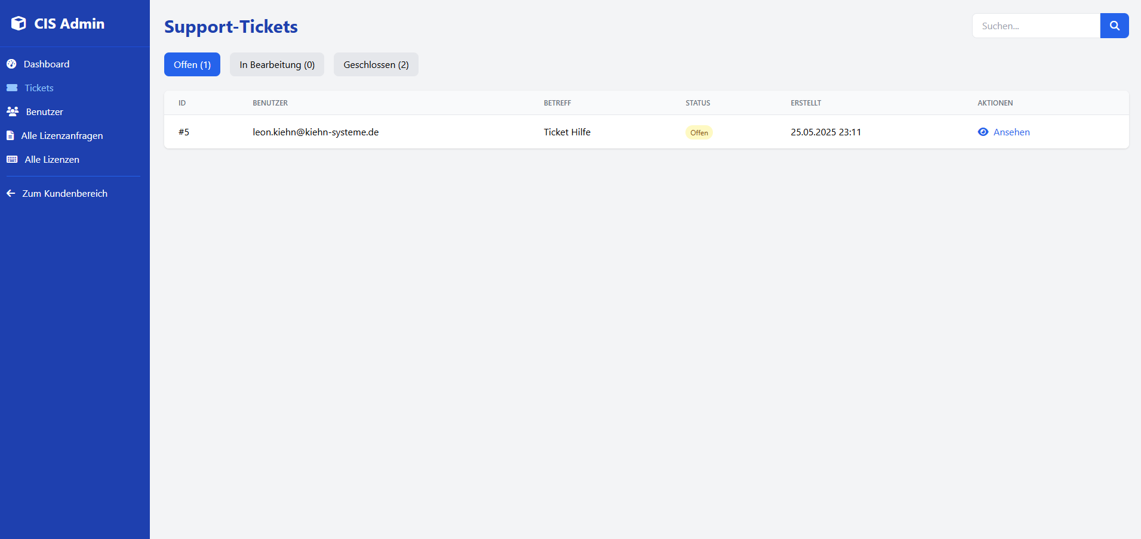The height and width of the screenshot is (539, 1141).
Task: Go to Tickets in the sidebar
Action: pyautogui.click(x=39, y=88)
